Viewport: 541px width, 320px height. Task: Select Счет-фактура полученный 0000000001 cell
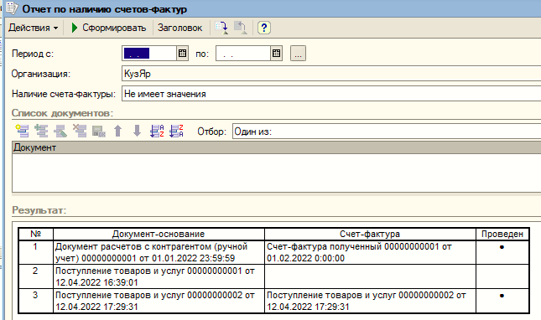pos(370,252)
